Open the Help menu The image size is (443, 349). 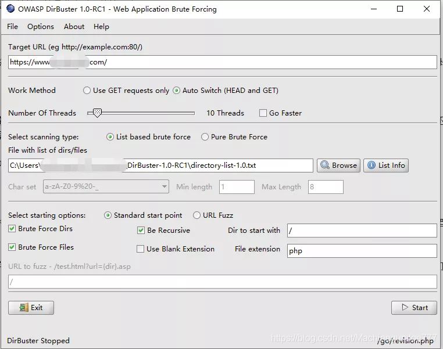101,27
